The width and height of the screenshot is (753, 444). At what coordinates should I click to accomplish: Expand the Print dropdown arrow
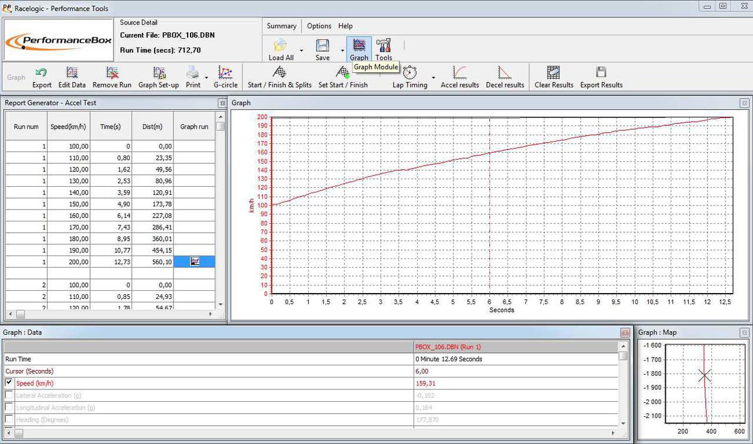pos(206,78)
